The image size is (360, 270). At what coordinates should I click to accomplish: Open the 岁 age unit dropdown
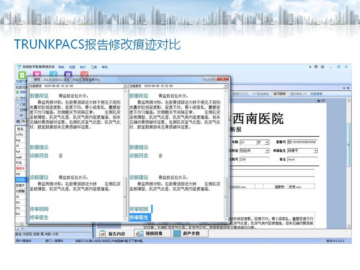(x=267, y=142)
